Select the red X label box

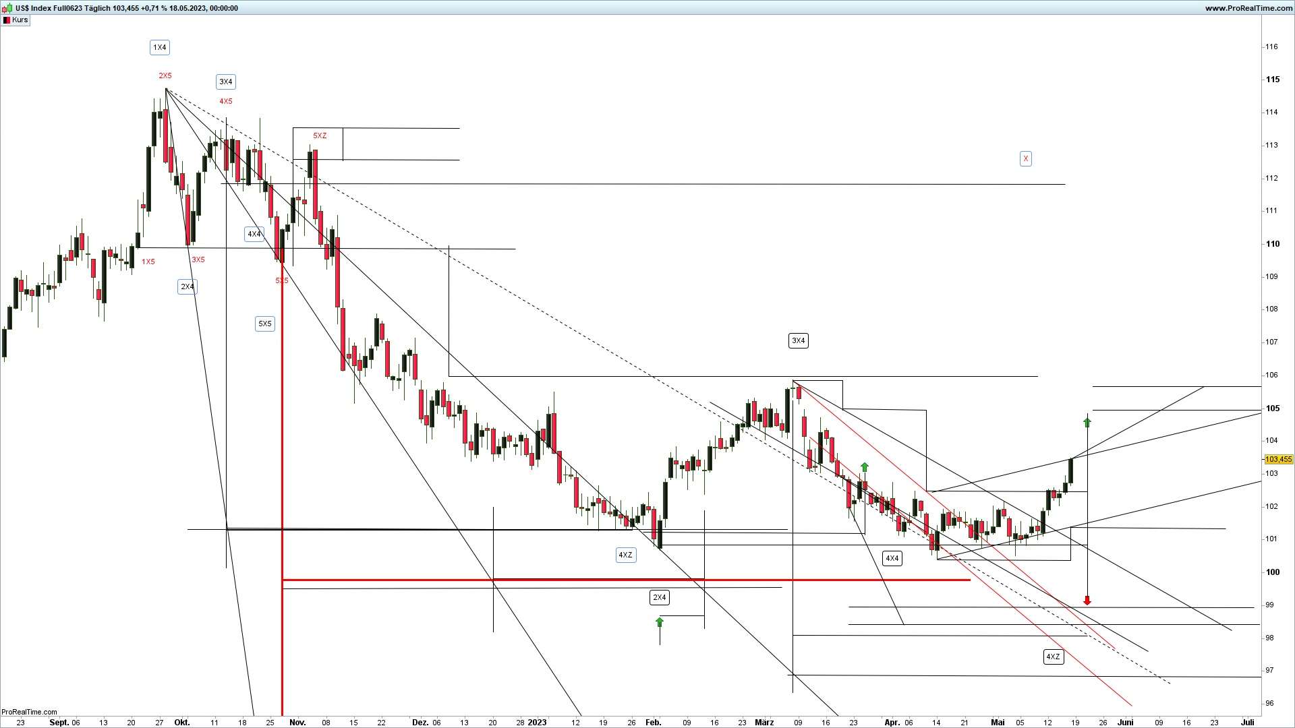[x=1026, y=158]
